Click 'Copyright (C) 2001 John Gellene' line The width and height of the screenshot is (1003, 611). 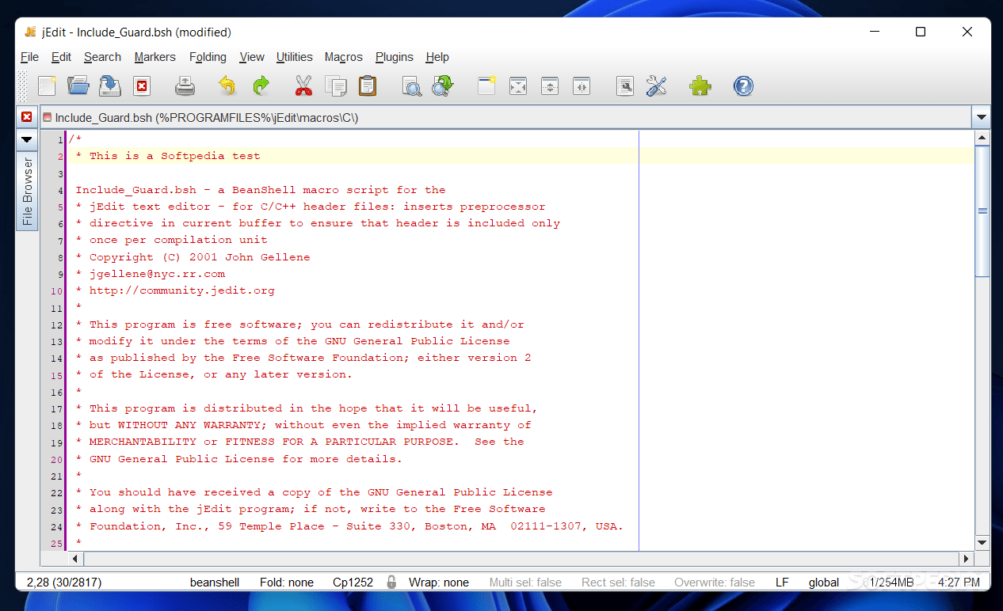pos(200,257)
